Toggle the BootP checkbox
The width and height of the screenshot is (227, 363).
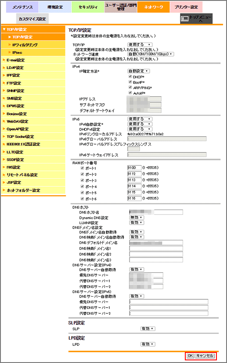pyautogui.click(x=130, y=82)
